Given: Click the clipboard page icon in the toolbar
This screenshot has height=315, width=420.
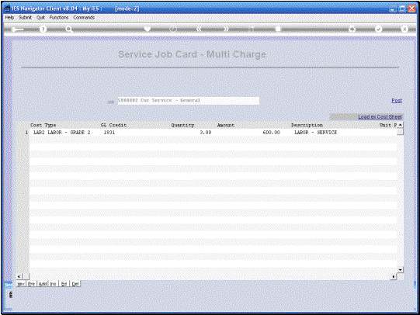Looking at the screenshot, I should (x=278, y=29).
